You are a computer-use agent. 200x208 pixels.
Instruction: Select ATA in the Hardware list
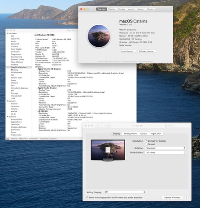(13, 36)
